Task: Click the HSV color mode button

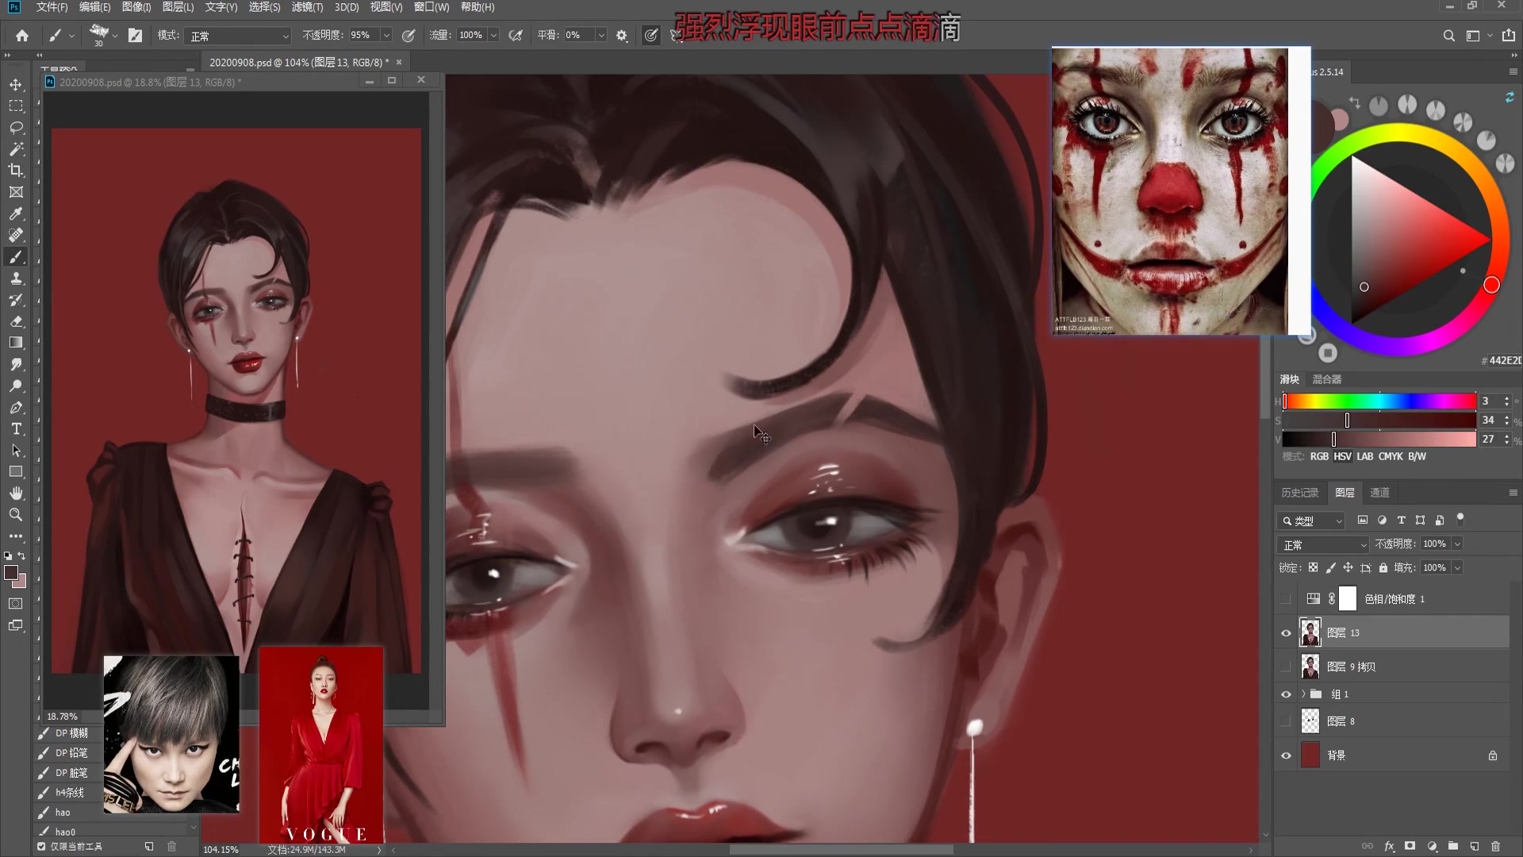Action: (x=1342, y=457)
